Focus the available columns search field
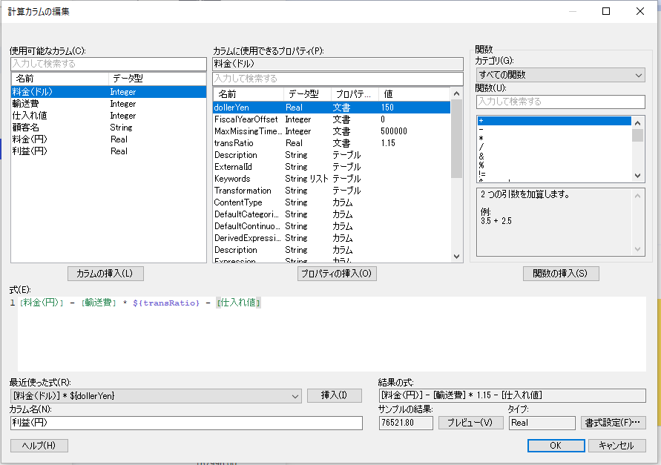The image size is (661, 465). [x=108, y=64]
